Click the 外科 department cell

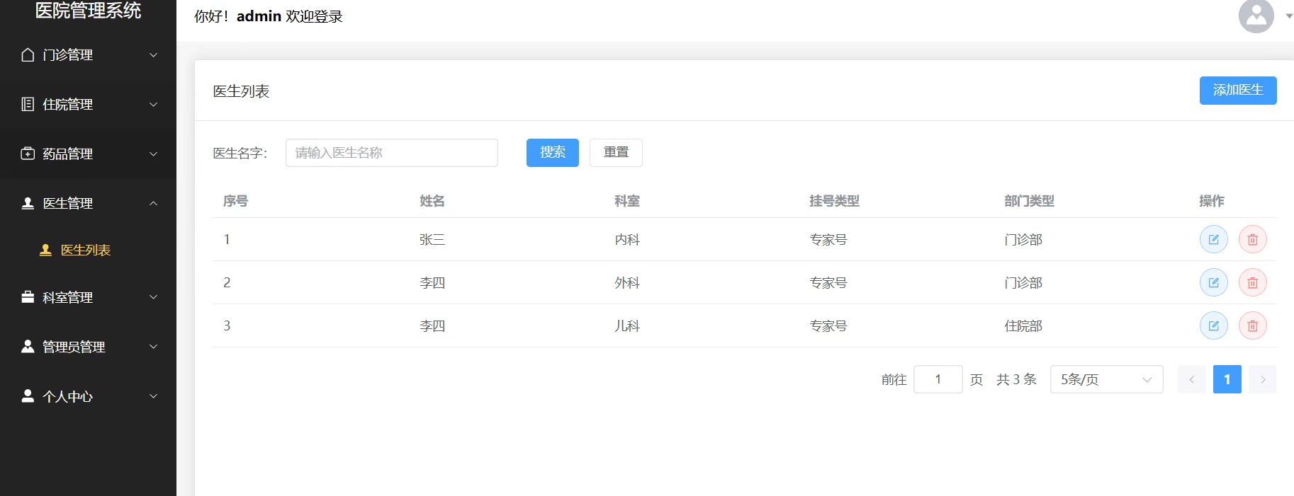click(626, 282)
